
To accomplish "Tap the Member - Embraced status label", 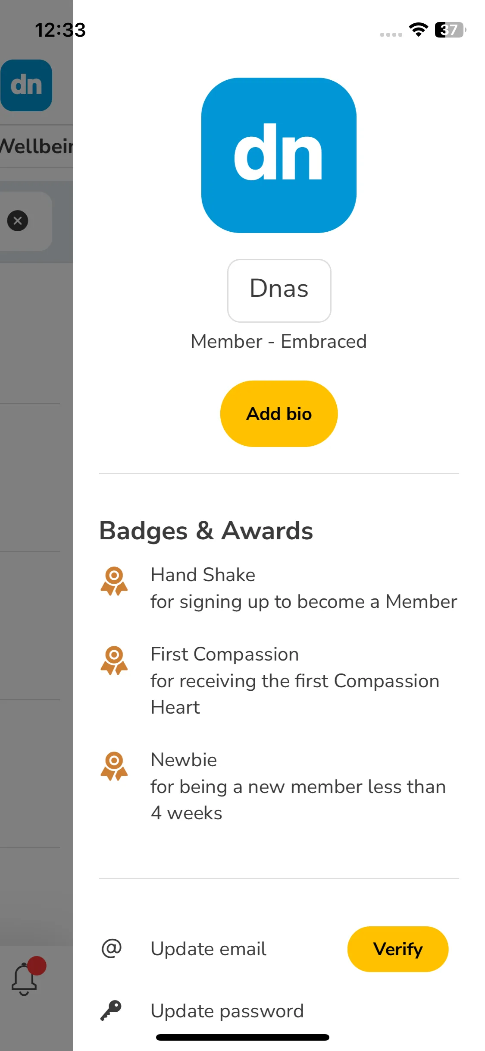I will click(279, 341).
